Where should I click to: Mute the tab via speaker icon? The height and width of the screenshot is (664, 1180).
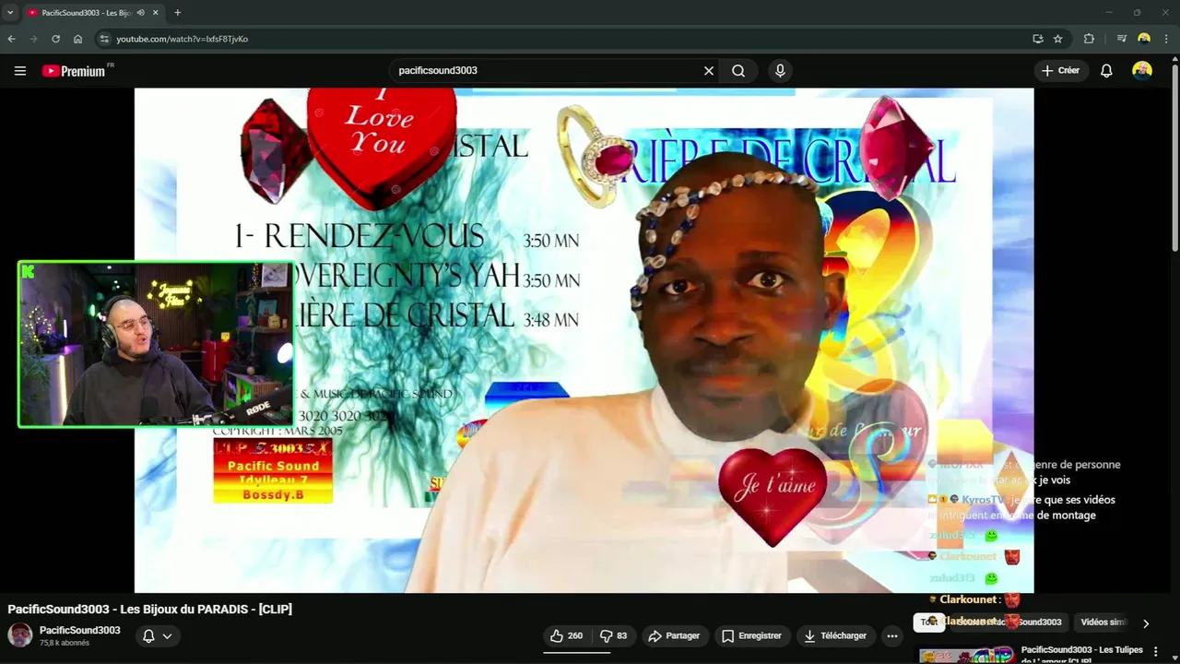coord(140,13)
